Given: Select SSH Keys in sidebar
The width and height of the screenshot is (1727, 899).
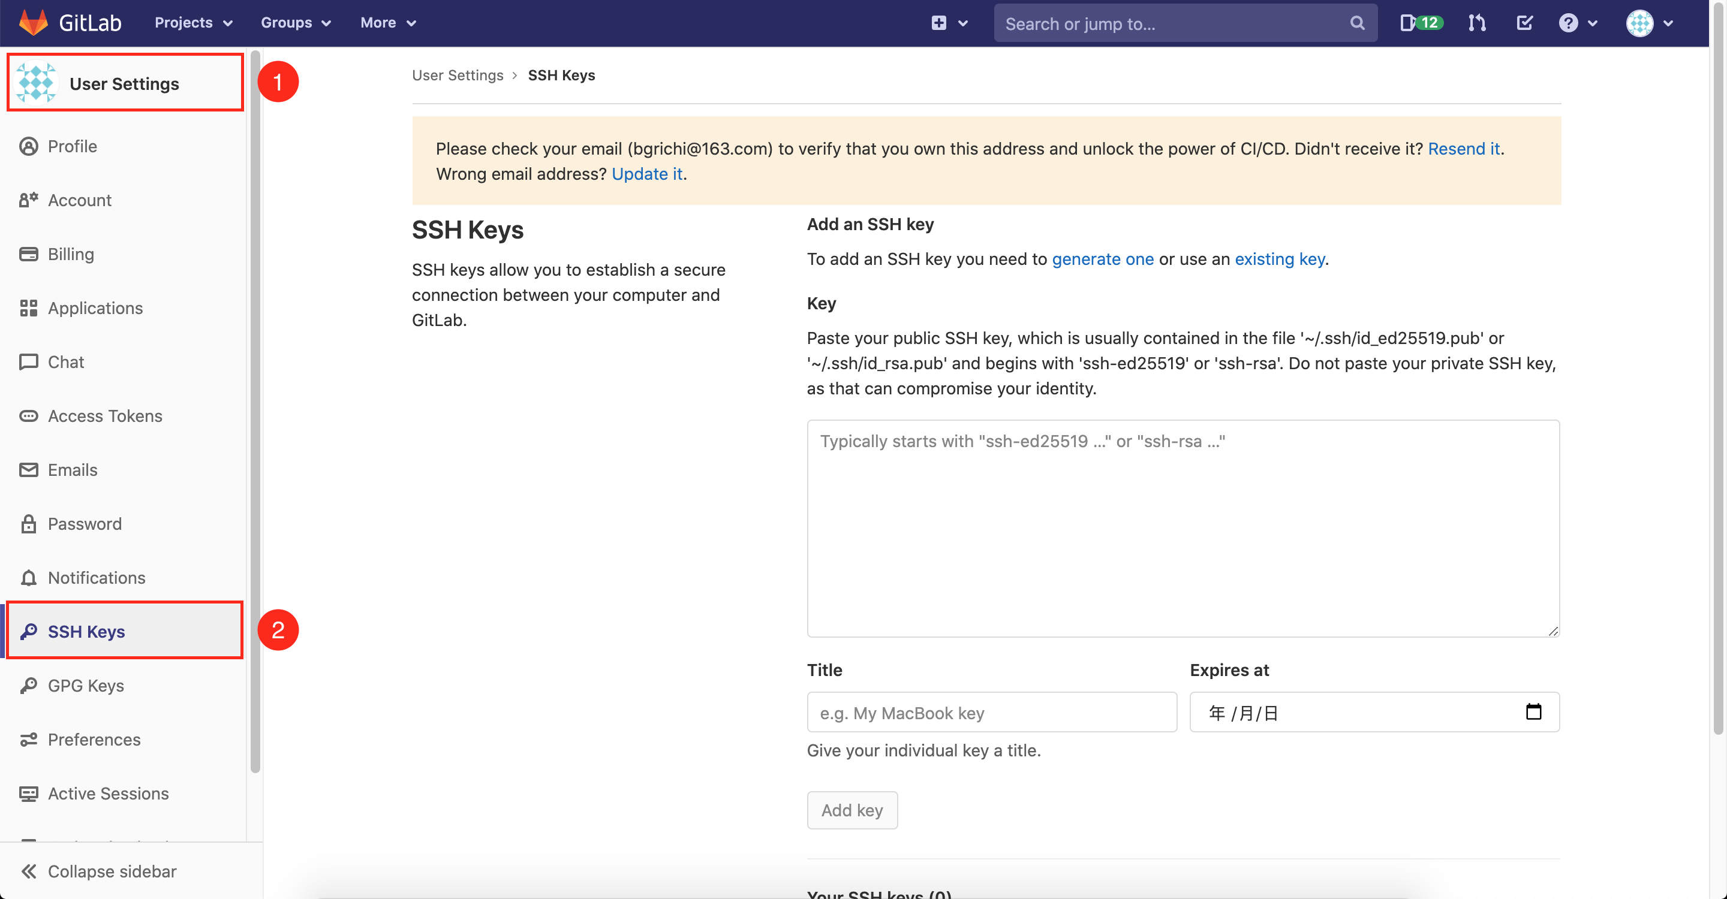Looking at the screenshot, I should click(x=124, y=630).
